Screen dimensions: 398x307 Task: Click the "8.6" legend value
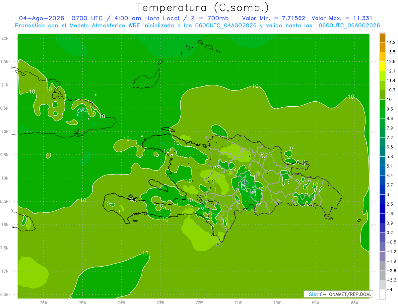pyautogui.click(x=390, y=119)
